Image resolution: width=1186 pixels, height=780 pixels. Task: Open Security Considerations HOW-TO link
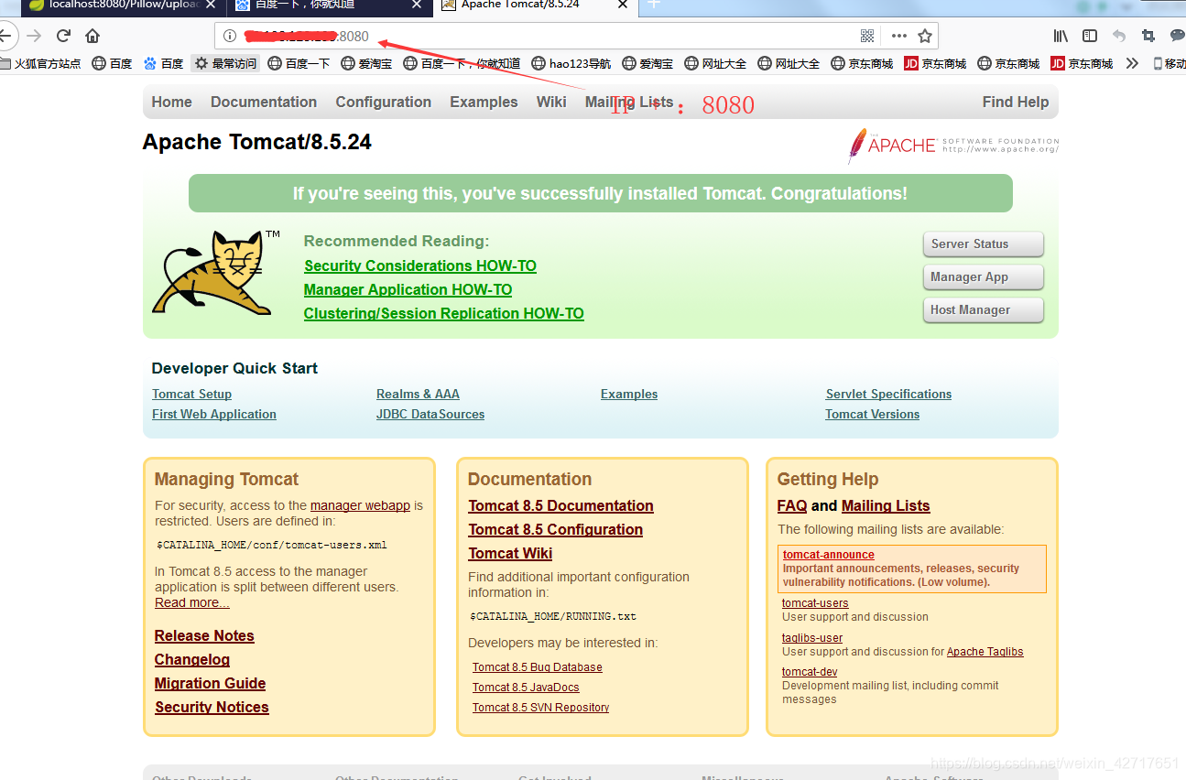[x=420, y=265]
